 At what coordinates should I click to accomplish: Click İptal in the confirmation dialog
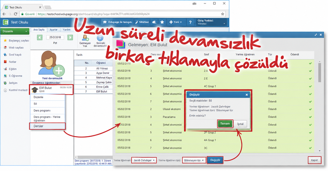tap(240, 124)
